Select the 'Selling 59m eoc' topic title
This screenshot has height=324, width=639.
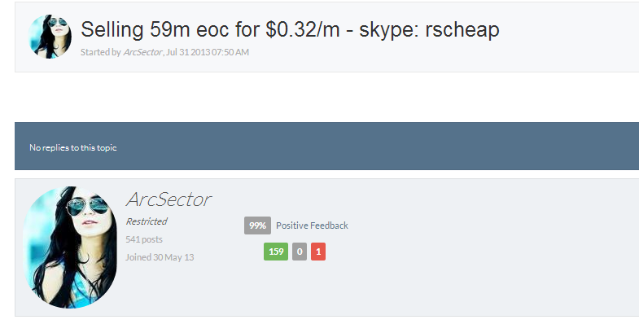[x=290, y=29]
